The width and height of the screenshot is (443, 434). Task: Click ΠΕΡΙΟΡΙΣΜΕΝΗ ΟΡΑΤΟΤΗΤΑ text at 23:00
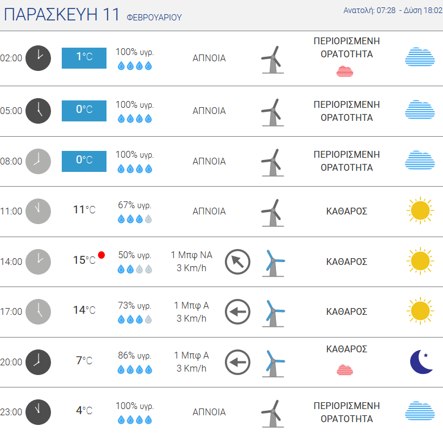point(347,412)
